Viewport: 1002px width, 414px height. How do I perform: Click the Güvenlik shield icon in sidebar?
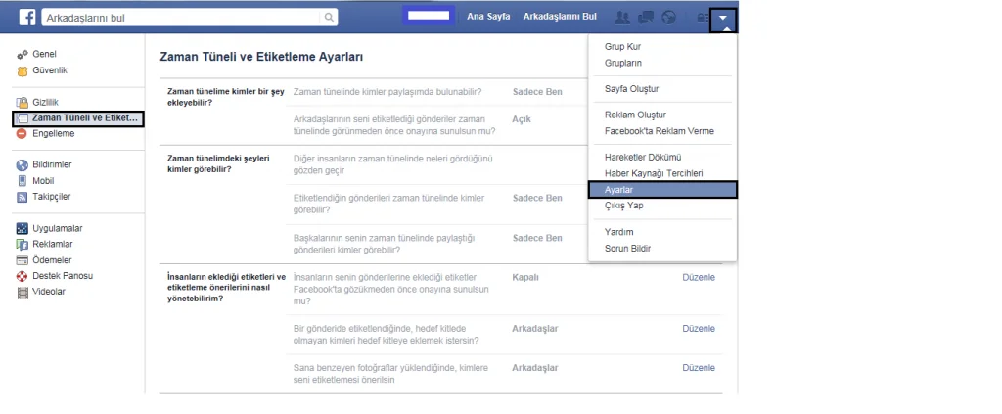[22, 70]
